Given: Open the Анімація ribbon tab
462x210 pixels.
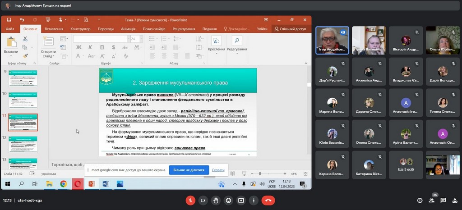Looking at the screenshot, I should [x=128, y=29].
